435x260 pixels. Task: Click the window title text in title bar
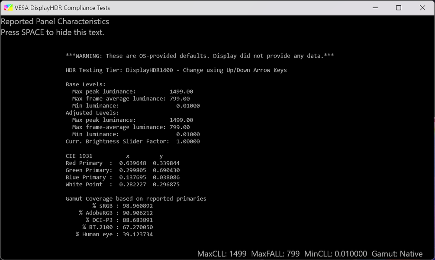62,8
